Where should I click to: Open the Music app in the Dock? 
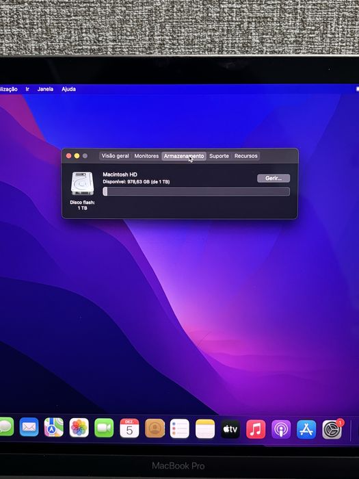tap(256, 429)
